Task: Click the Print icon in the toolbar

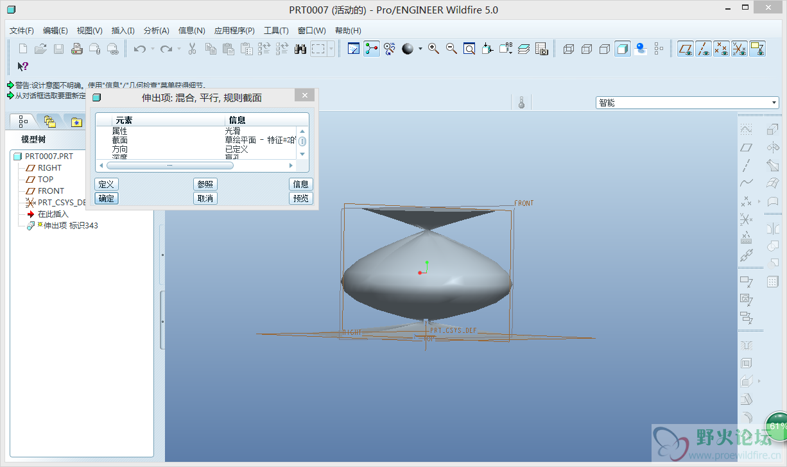Action: pos(76,49)
